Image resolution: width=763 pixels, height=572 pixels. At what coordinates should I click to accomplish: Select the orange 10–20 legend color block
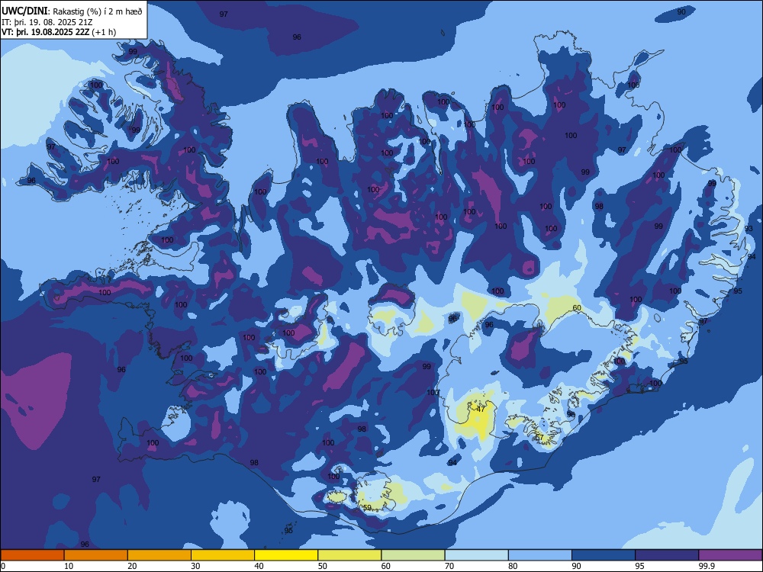tap(96, 555)
